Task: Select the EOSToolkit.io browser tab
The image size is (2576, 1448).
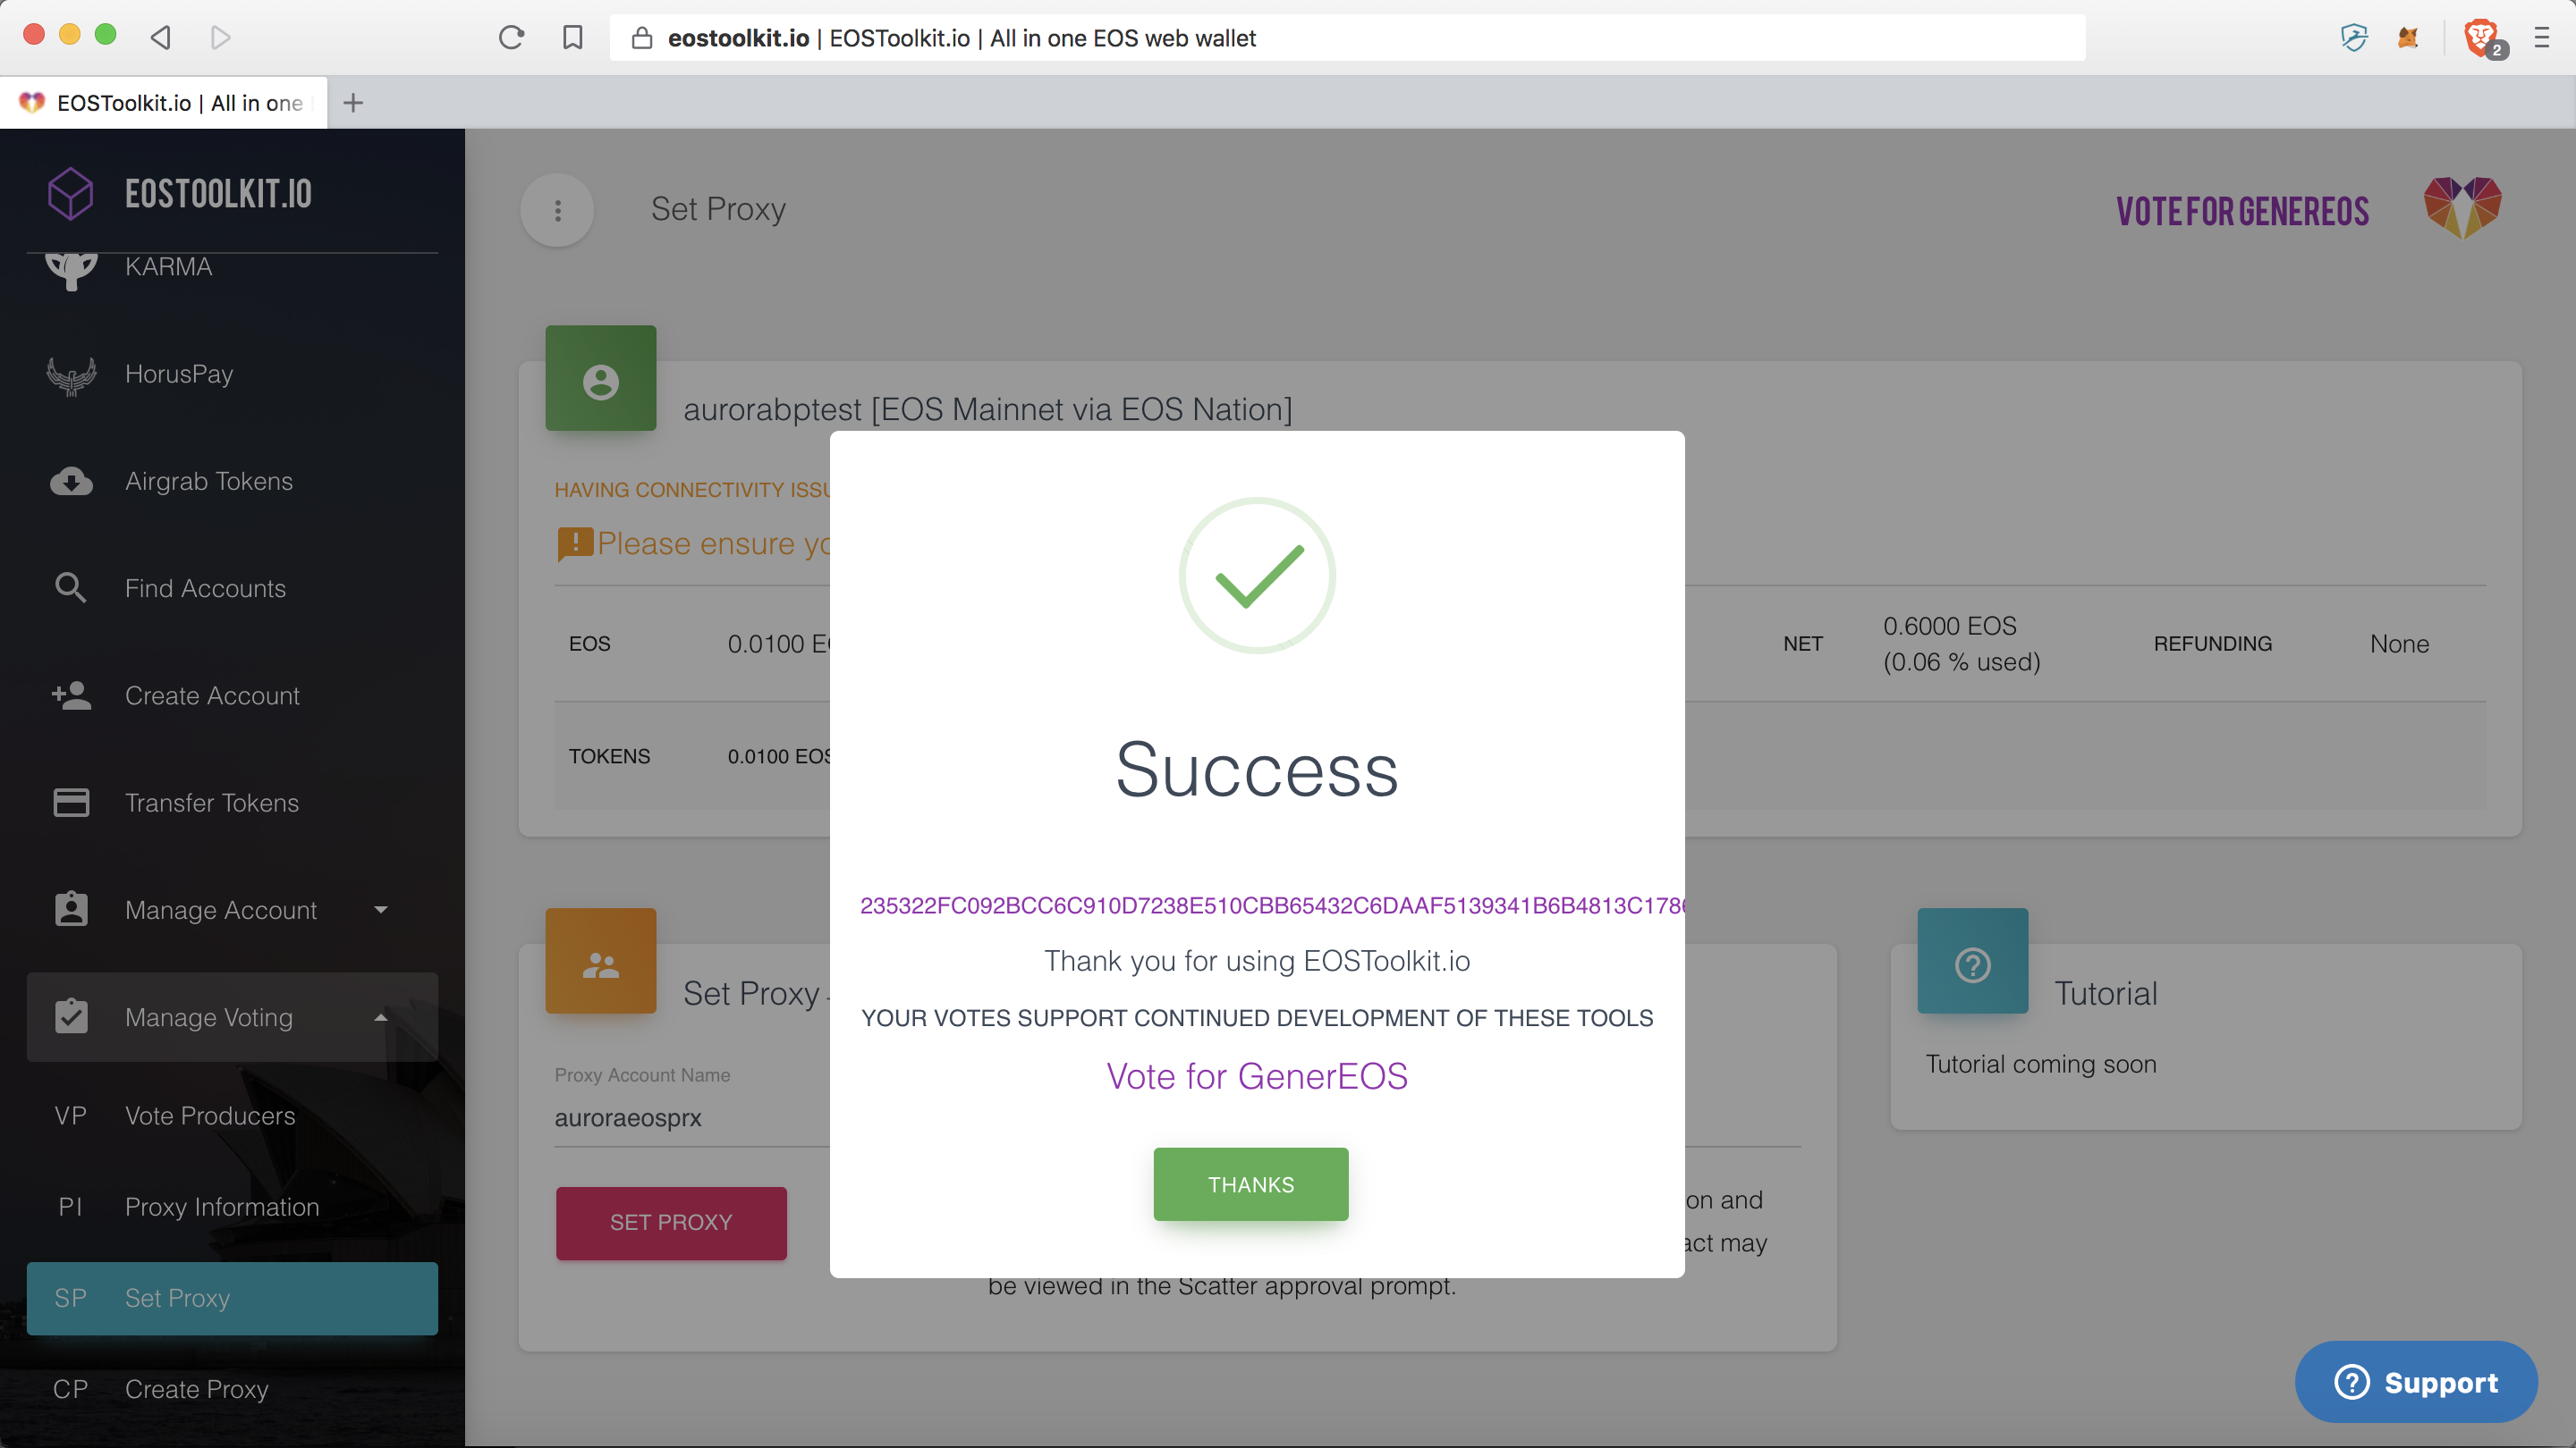Action: [x=164, y=103]
